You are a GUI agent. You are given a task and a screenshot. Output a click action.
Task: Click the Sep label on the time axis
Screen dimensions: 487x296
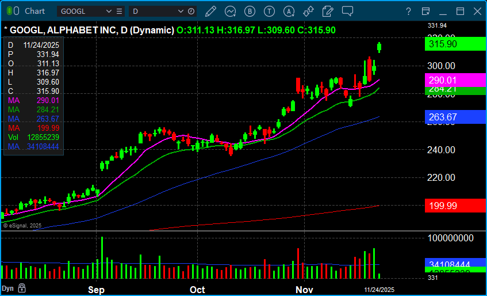pyautogui.click(x=96, y=290)
